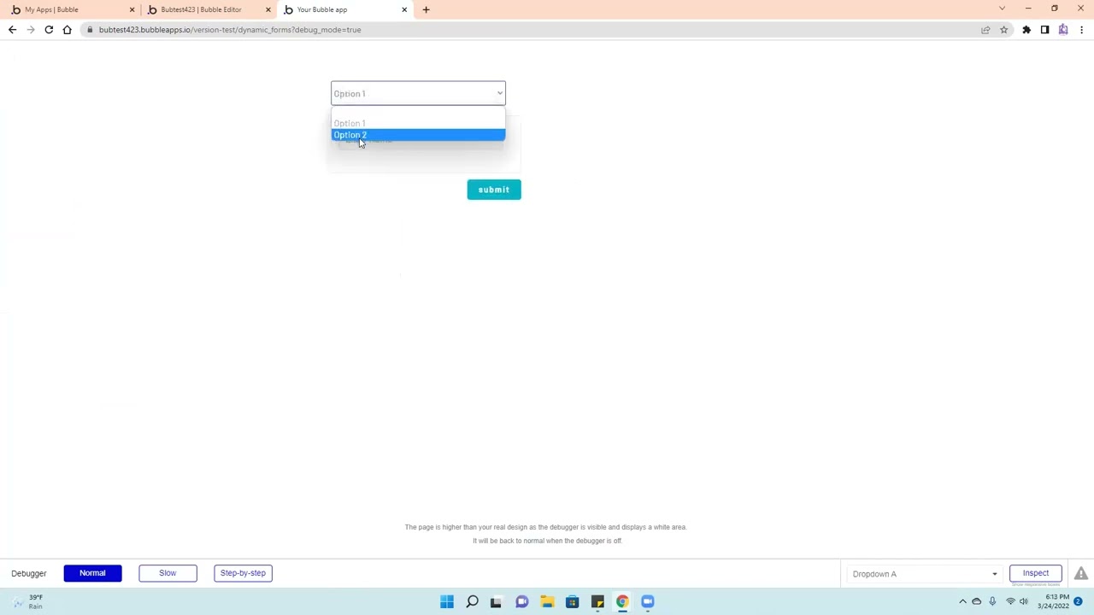Show hidden system tray icons

(x=962, y=601)
